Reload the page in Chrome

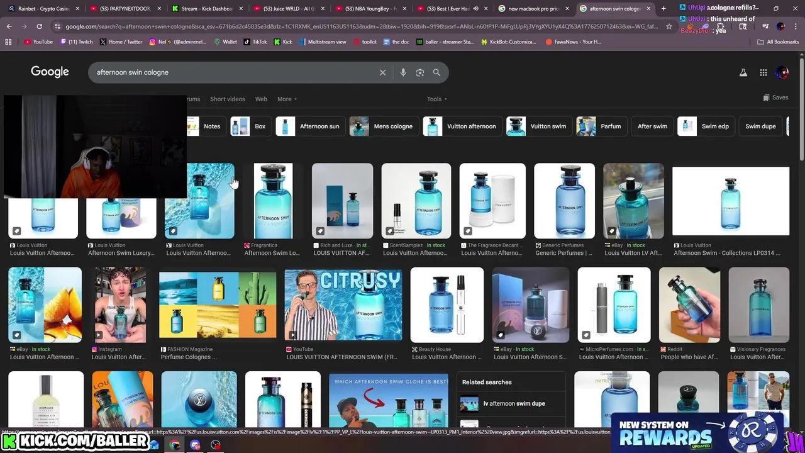click(x=39, y=26)
